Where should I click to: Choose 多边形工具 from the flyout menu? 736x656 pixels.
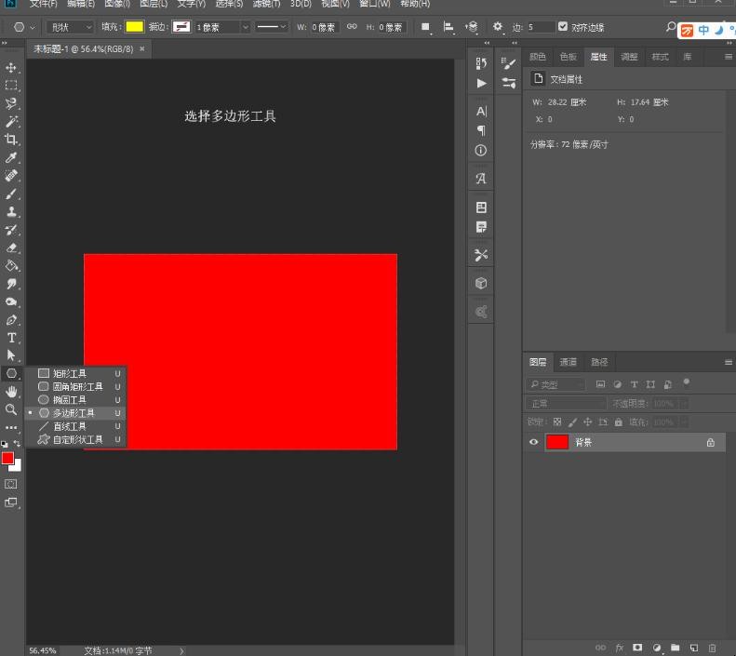74,412
